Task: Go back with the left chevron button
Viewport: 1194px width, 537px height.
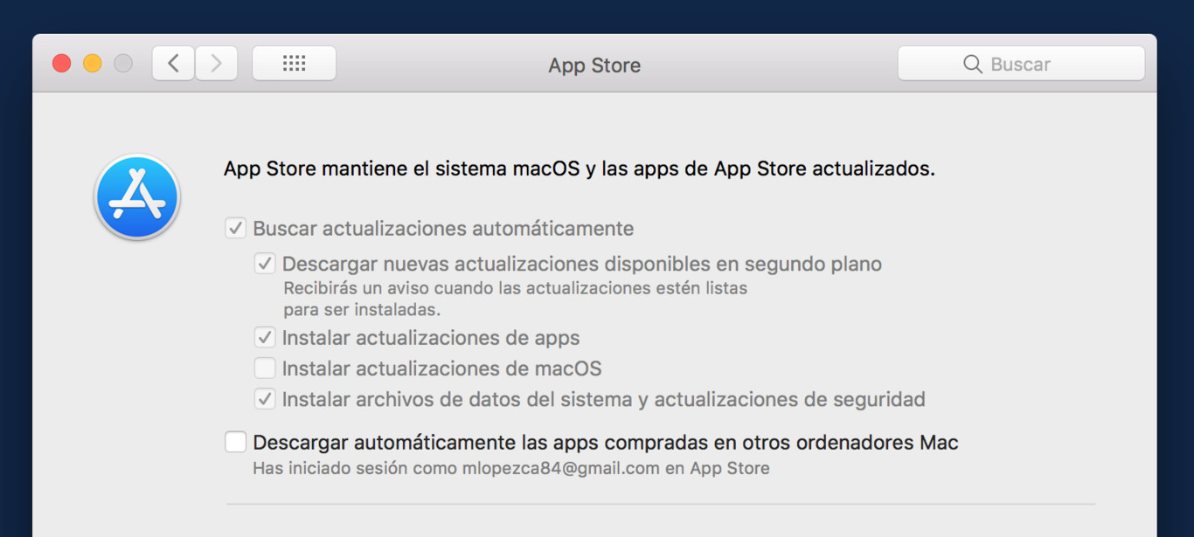Action: (x=173, y=64)
